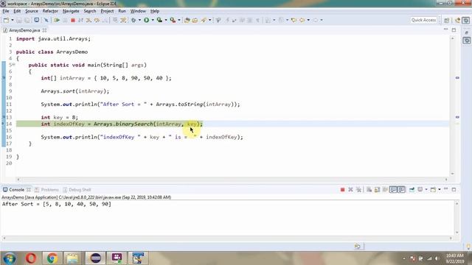The image size is (472, 265).
Task: Click the Save toolbar icon
Action: (19, 20)
